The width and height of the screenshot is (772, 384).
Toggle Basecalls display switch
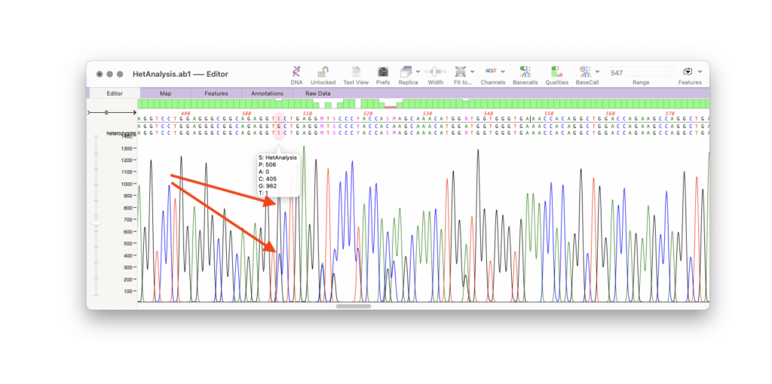click(x=525, y=72)
